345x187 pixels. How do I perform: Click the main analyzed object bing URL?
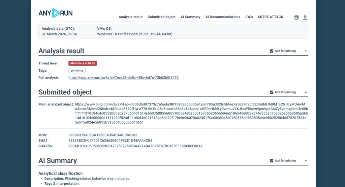[191, 113]
